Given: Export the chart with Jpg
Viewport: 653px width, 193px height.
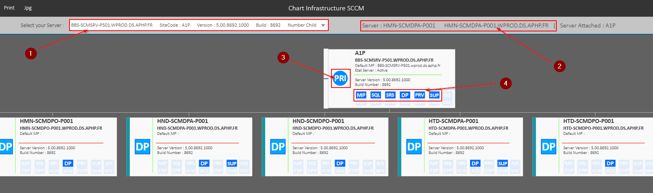Looking at the screenshot, I should click(x=28, y=8).
